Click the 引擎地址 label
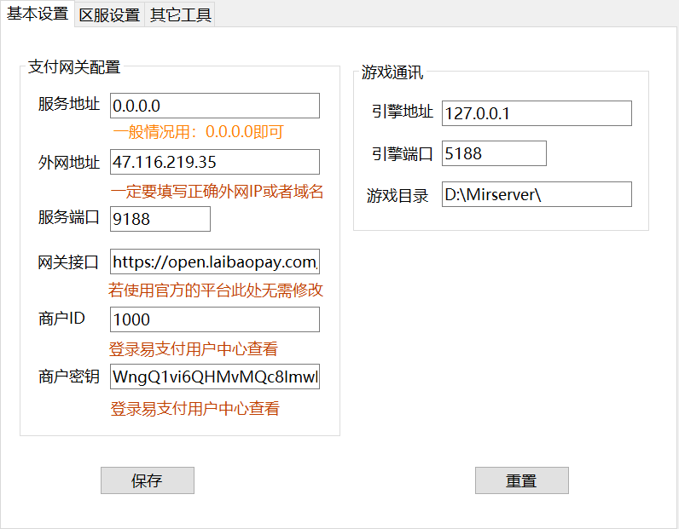 coord(403,112)
